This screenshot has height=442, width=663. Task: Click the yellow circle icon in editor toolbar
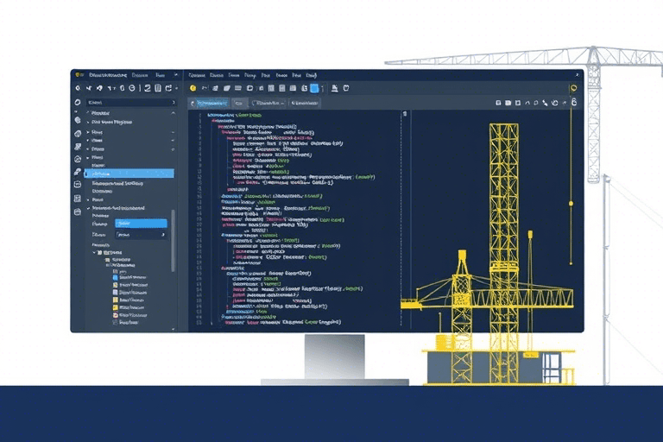coord(193,88)
